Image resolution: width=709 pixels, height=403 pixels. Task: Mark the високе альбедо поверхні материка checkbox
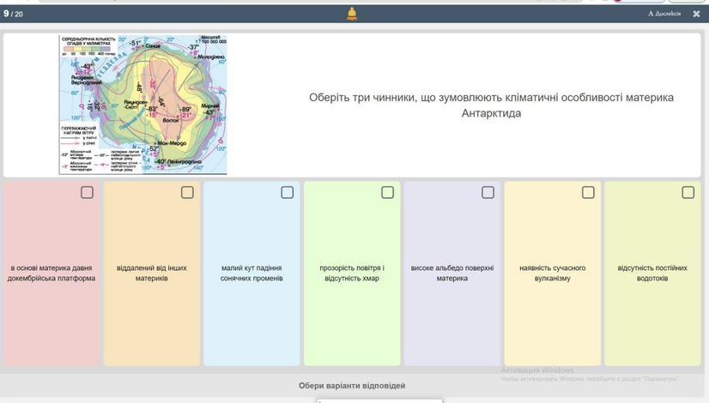488,192
